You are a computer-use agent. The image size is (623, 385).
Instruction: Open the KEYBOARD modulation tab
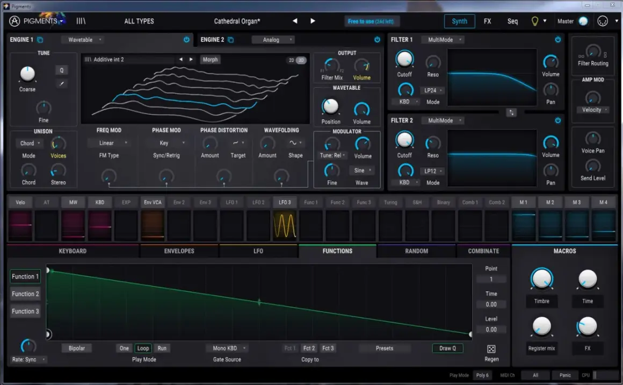73,251
